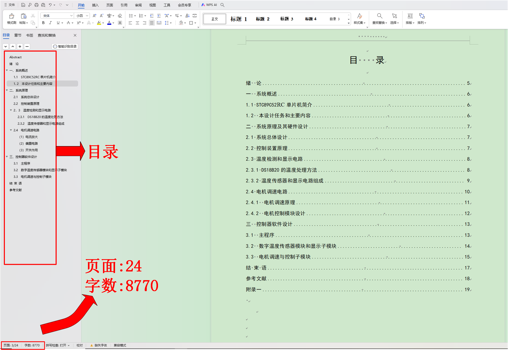Click the Save icon in quick access bar
This screenshot has width=508, height=350.
(x=23, y=5)
